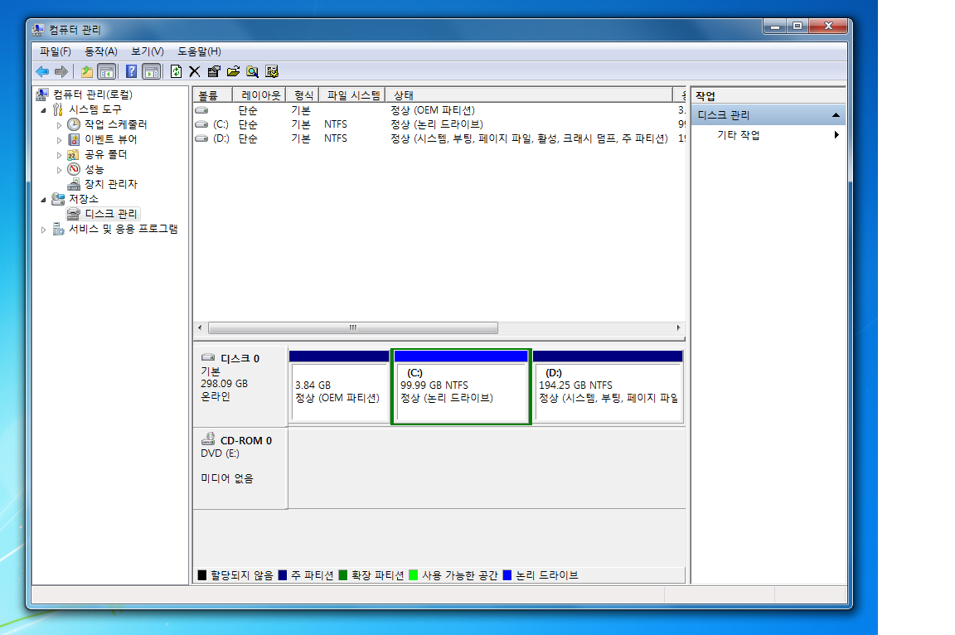Click the Properties toolbar icon
Image resolution: width=955 pixels, height=635 pixels.
click(x=214, y=72)
